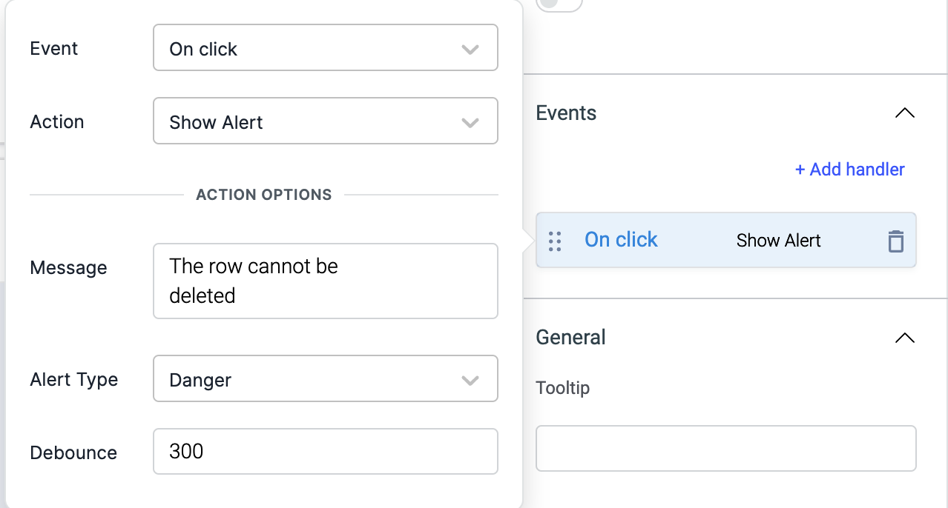Click the chevron arrow in Event field

pos(470,50)
